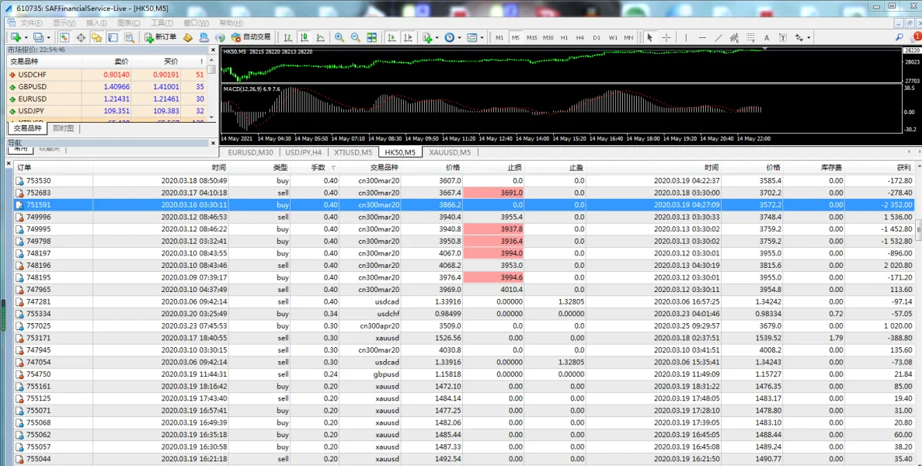922x466 pixels.
Task: Select the vertical line drawing tool
Action: coord(686,37)
